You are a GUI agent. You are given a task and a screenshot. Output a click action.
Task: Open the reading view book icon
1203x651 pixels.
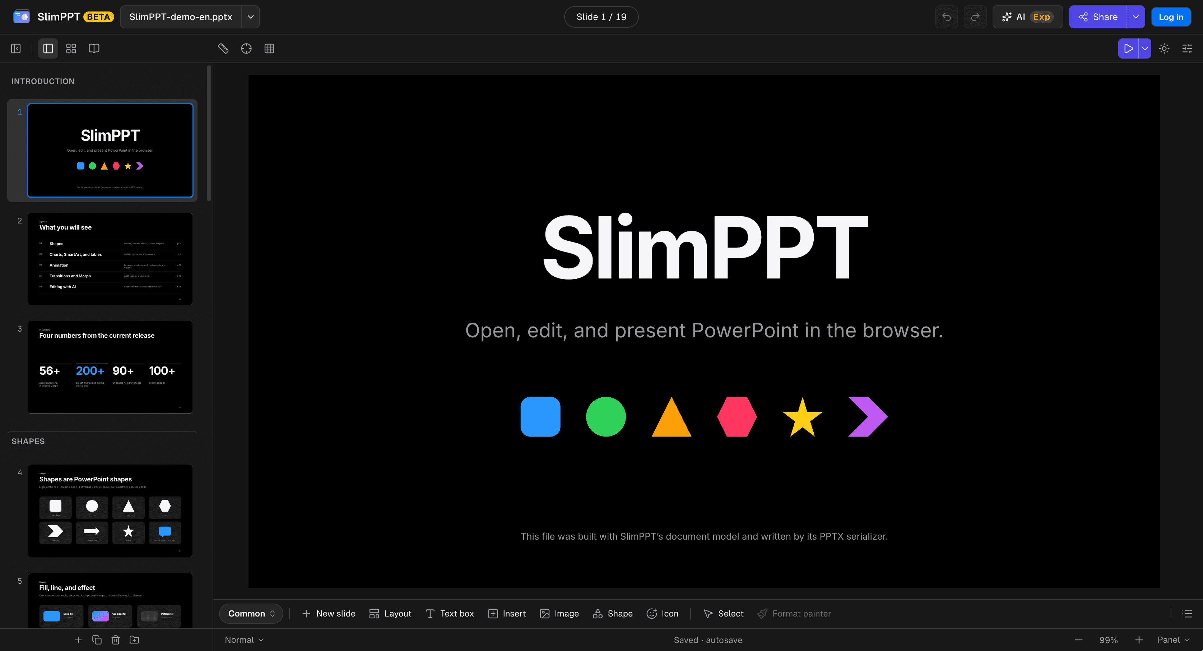[94, 49]
